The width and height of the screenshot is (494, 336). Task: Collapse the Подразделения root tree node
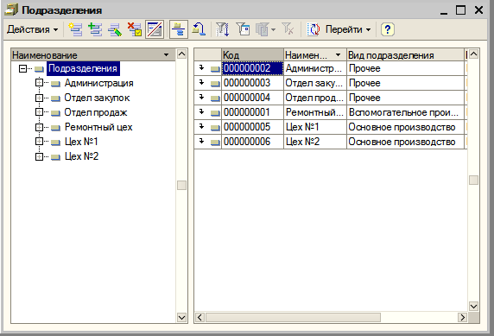click(x=22, y=68)
